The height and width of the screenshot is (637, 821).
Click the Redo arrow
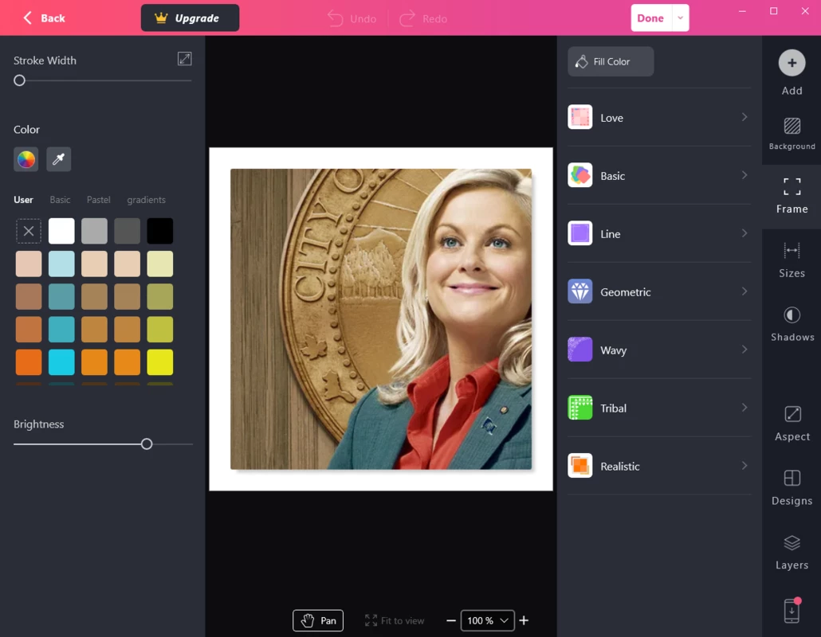click(x=407, y=19)
